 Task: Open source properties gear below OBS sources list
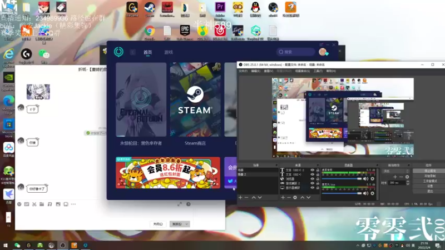point(295,197)
